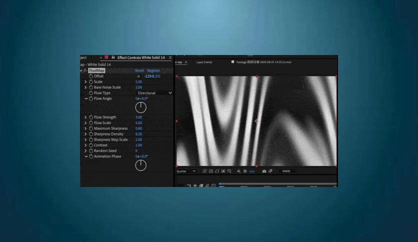Image resolution: width=418 pixels, height=242 pixels.
Task: Expand the Sharpness Density property
Action: click(85, 134)
